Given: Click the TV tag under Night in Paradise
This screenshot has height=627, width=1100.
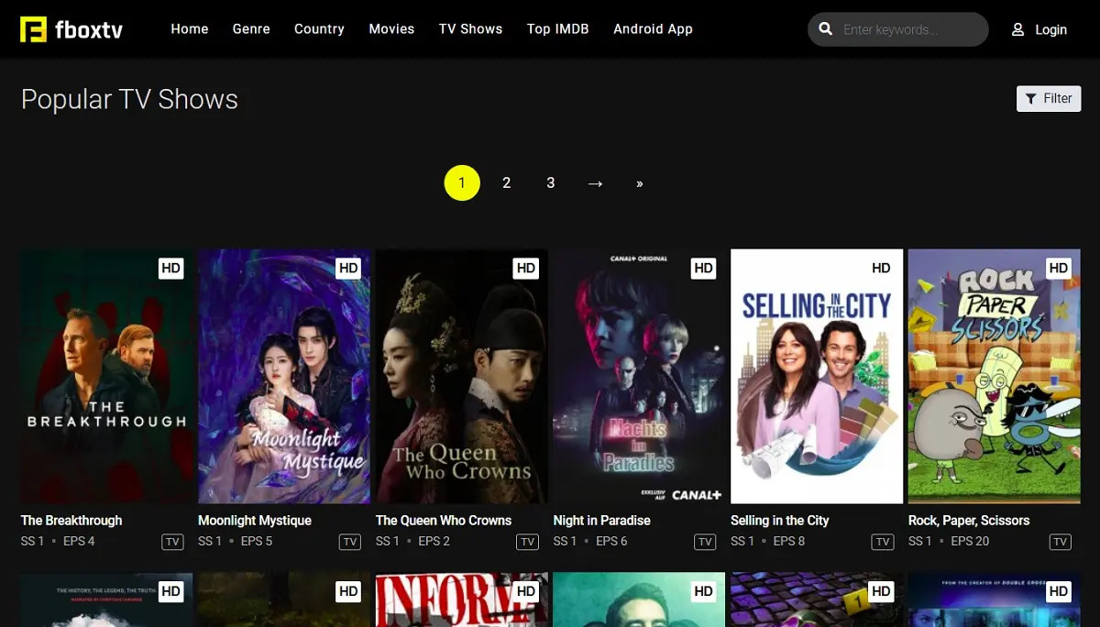Looking at the screenshot, I should [705, 542].
